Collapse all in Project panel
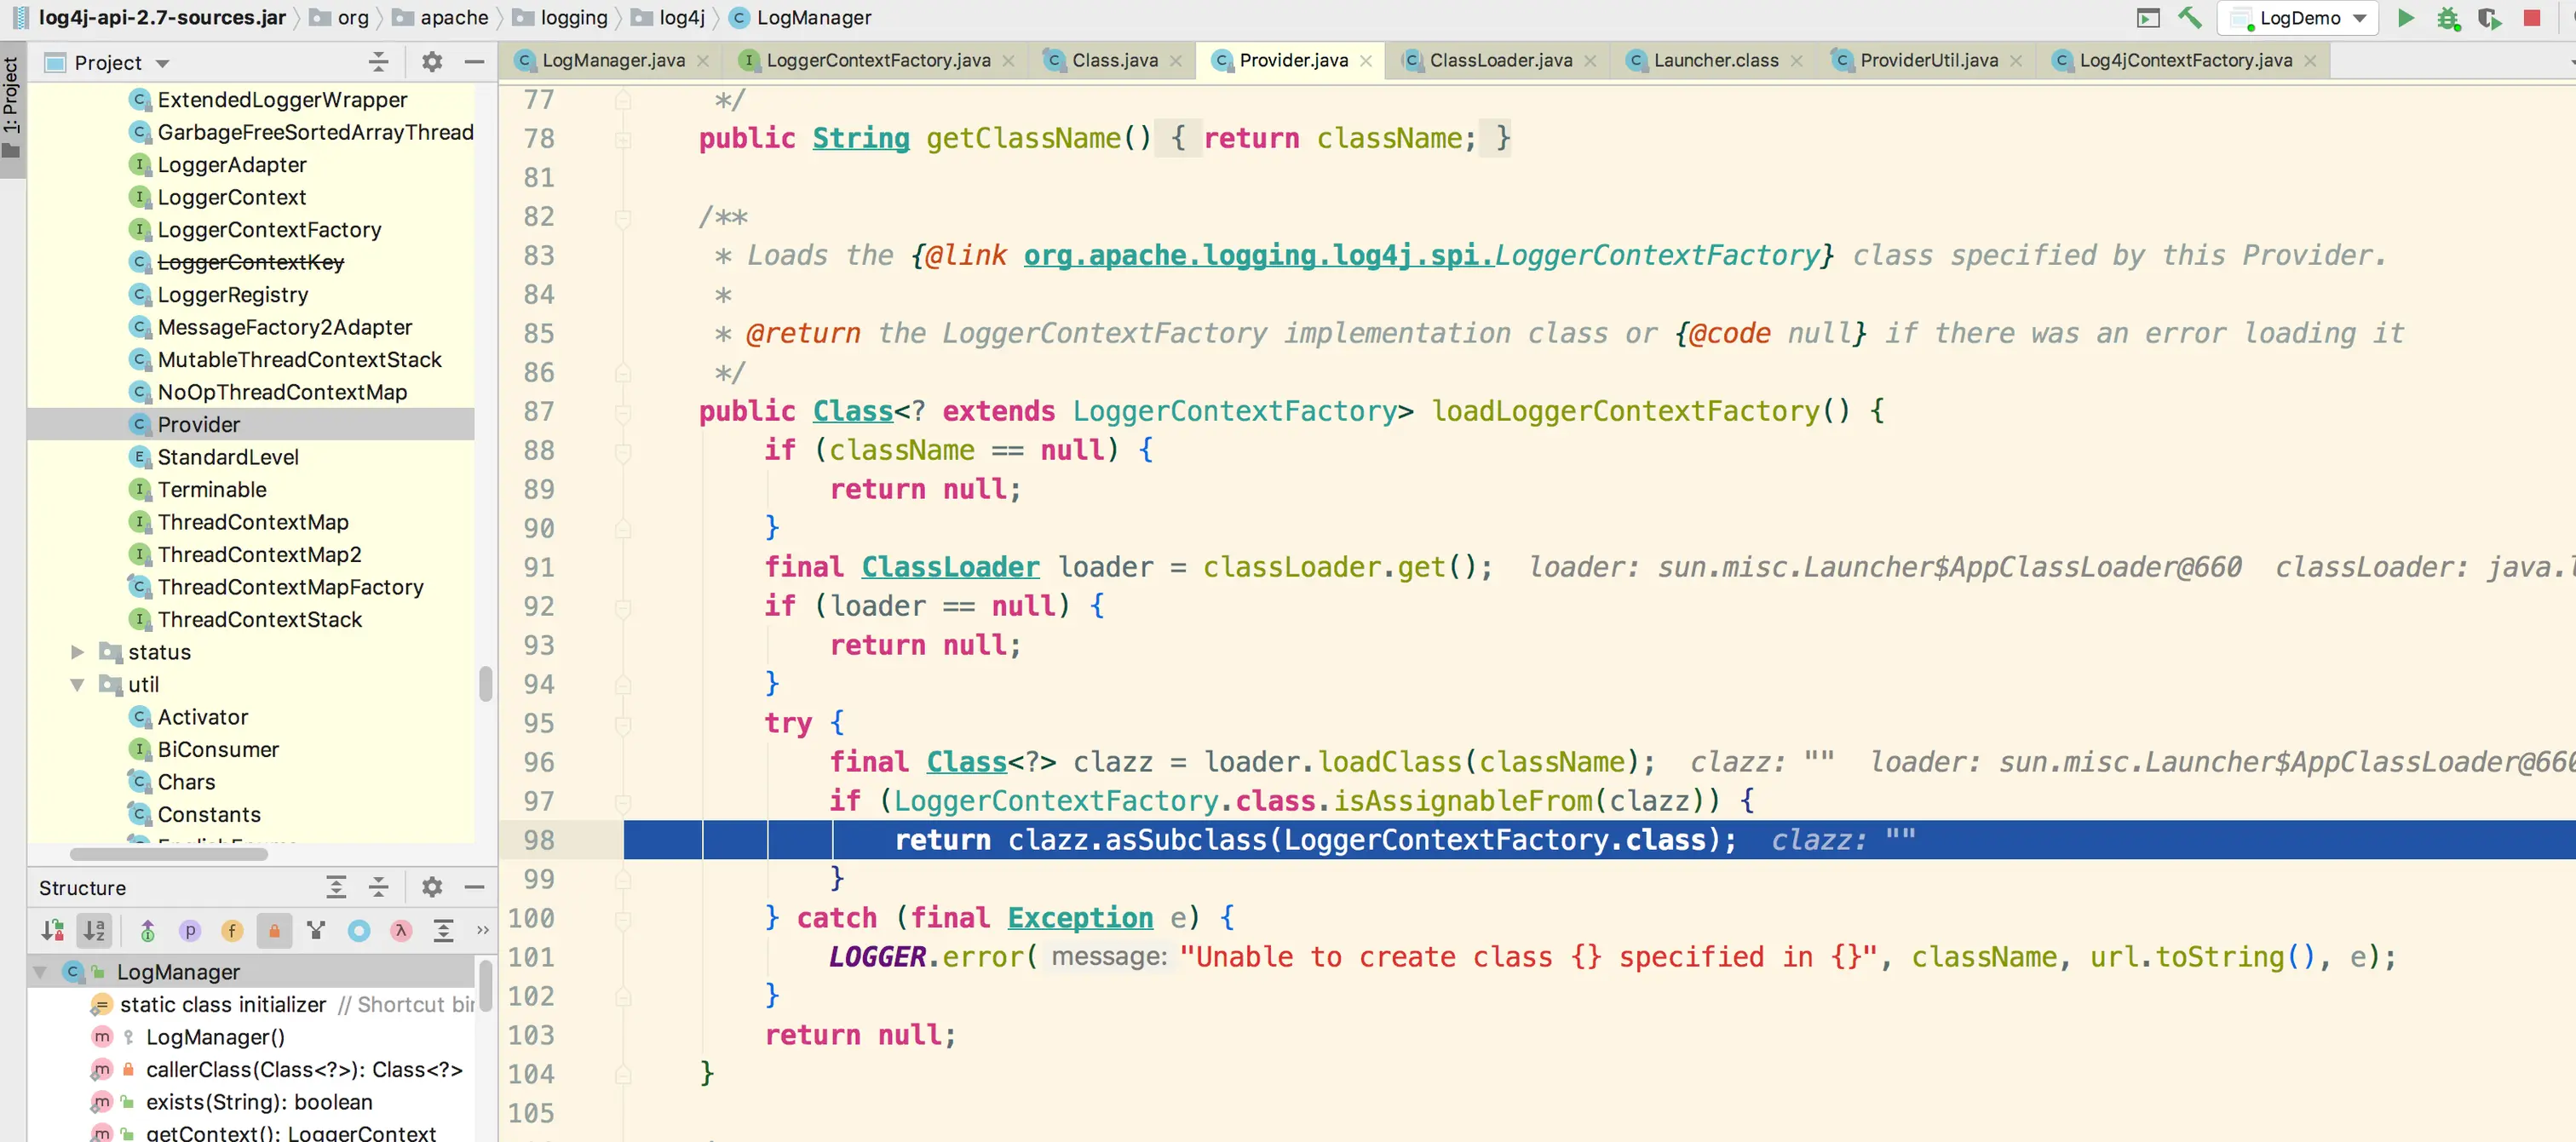 point(378,62)
